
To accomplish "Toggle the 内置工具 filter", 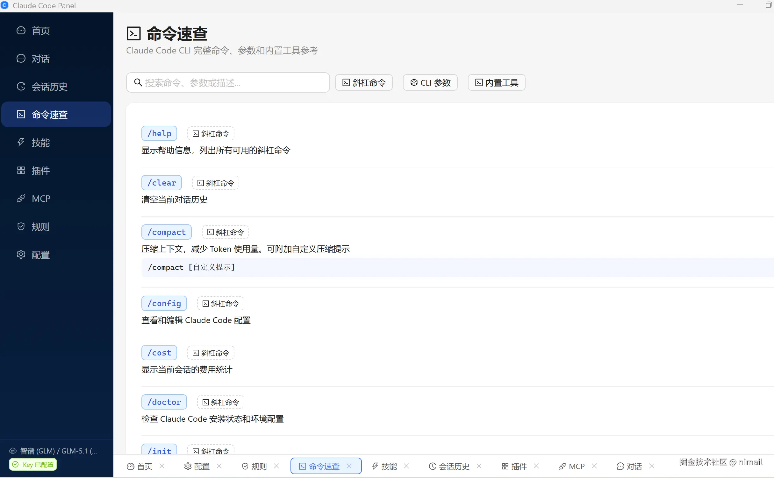I will (x=496, y=82).
